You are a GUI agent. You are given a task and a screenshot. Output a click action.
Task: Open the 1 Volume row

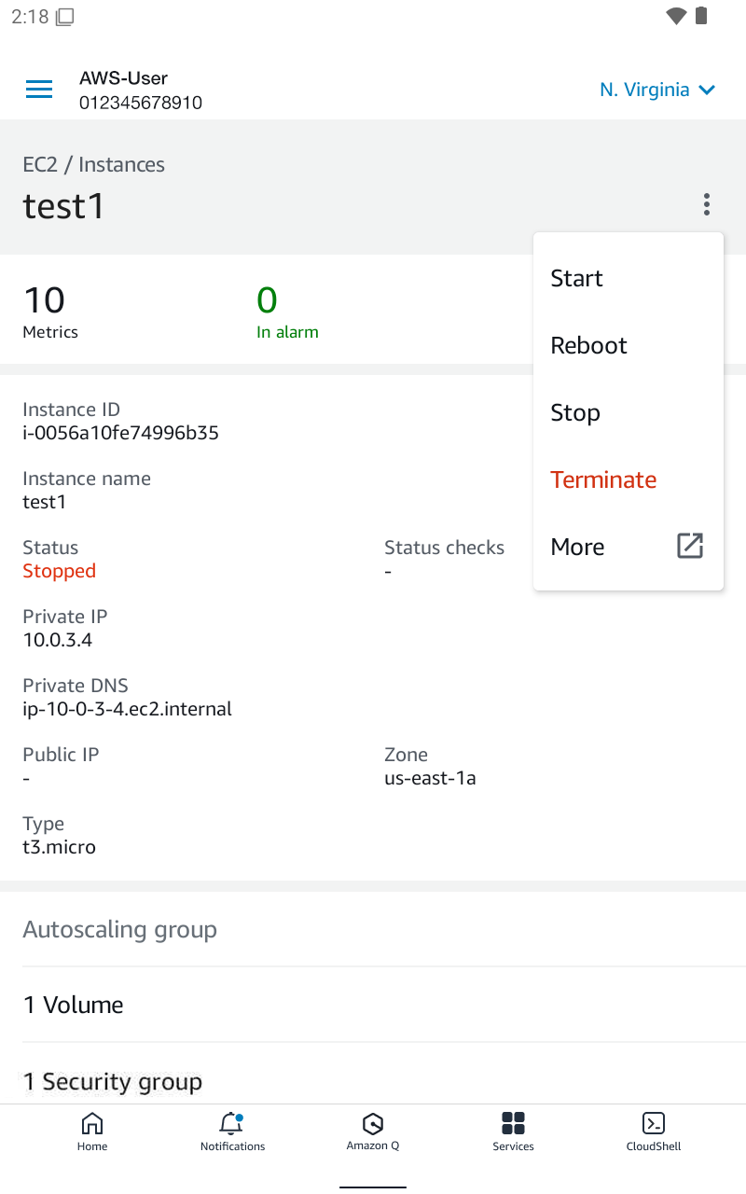(x=373, y=1005)
